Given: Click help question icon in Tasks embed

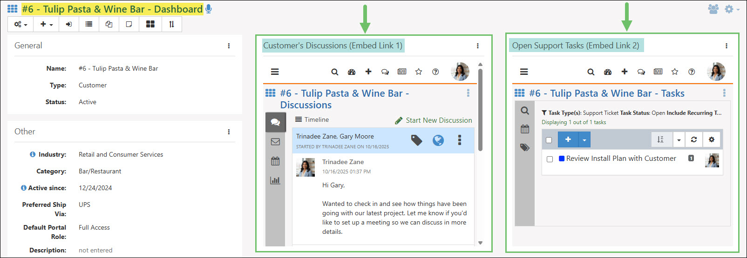Looking at the screenshot, I should [x=692, y=72].
